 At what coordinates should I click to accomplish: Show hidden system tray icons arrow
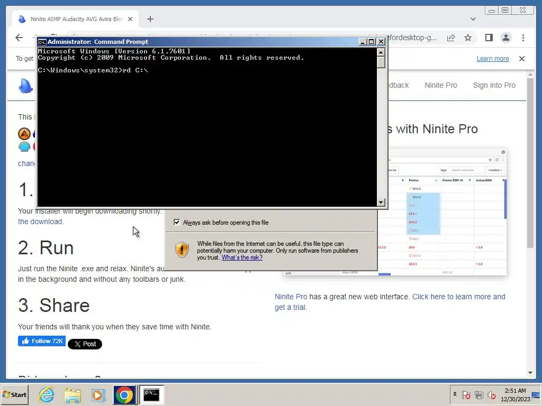click(x=455, y=394)
